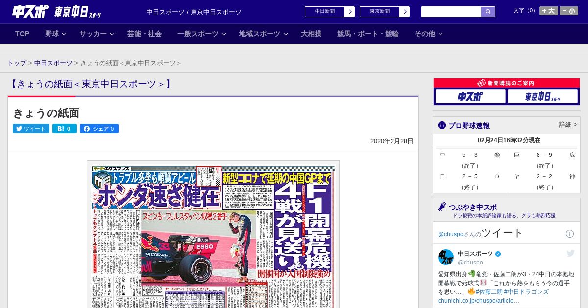Click @chuspo link in tweets heading
Viewport: 588px width, 308px height.
[450, 234]
